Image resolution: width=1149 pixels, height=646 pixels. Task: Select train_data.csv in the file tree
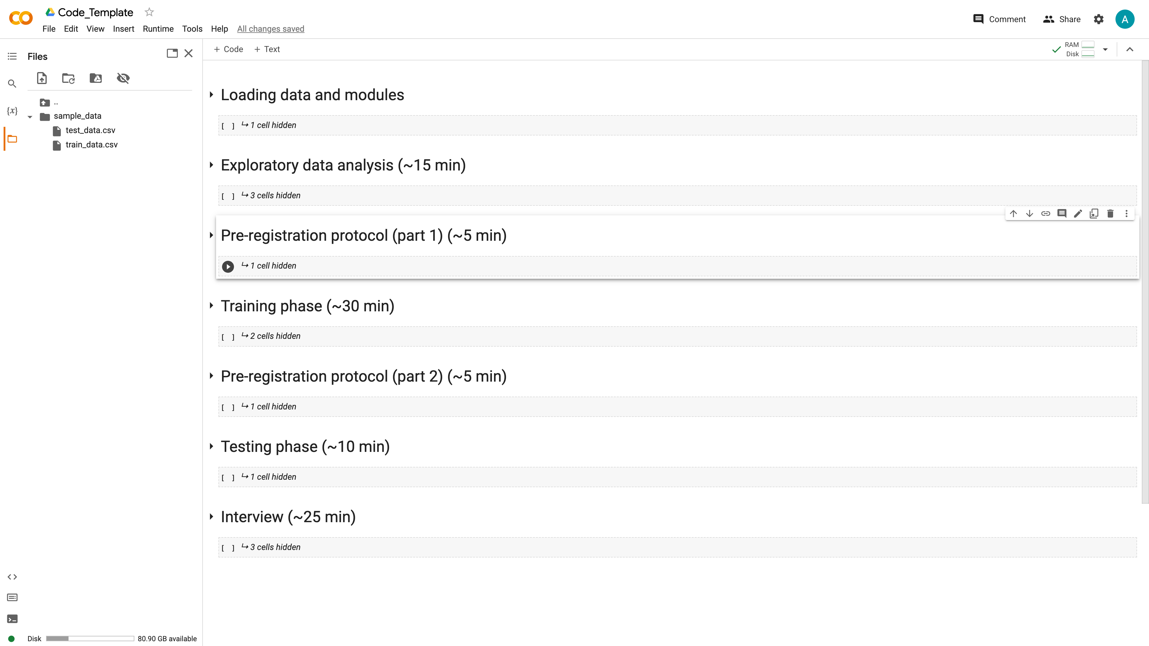[92, 145]
